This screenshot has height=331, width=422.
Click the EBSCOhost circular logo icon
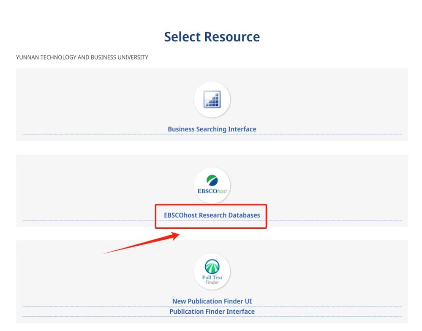tap(212, 186)
